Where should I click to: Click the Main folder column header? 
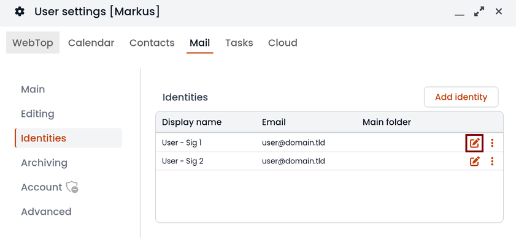point(387,122)
